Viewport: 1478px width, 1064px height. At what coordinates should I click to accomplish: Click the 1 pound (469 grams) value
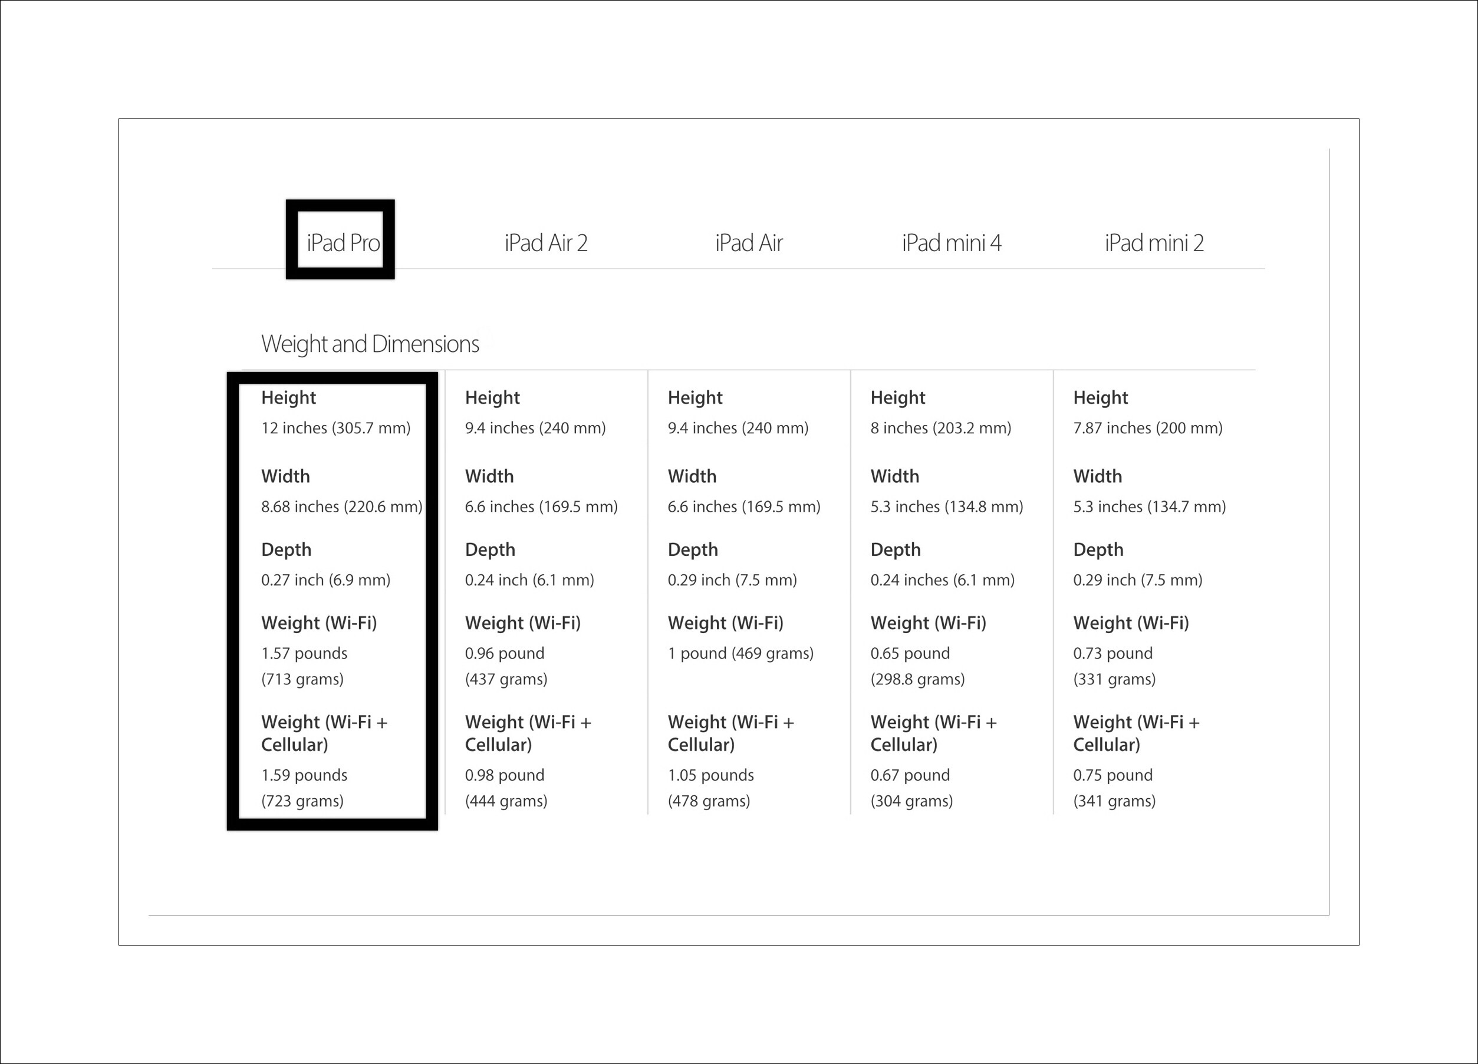click(740, 653)
